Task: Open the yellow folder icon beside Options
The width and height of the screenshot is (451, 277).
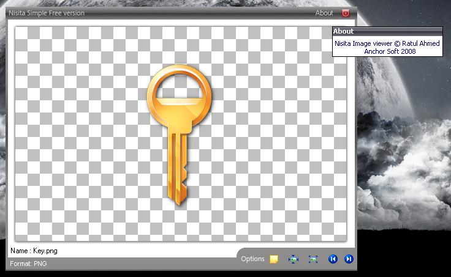Action: [x=274, y=259]
